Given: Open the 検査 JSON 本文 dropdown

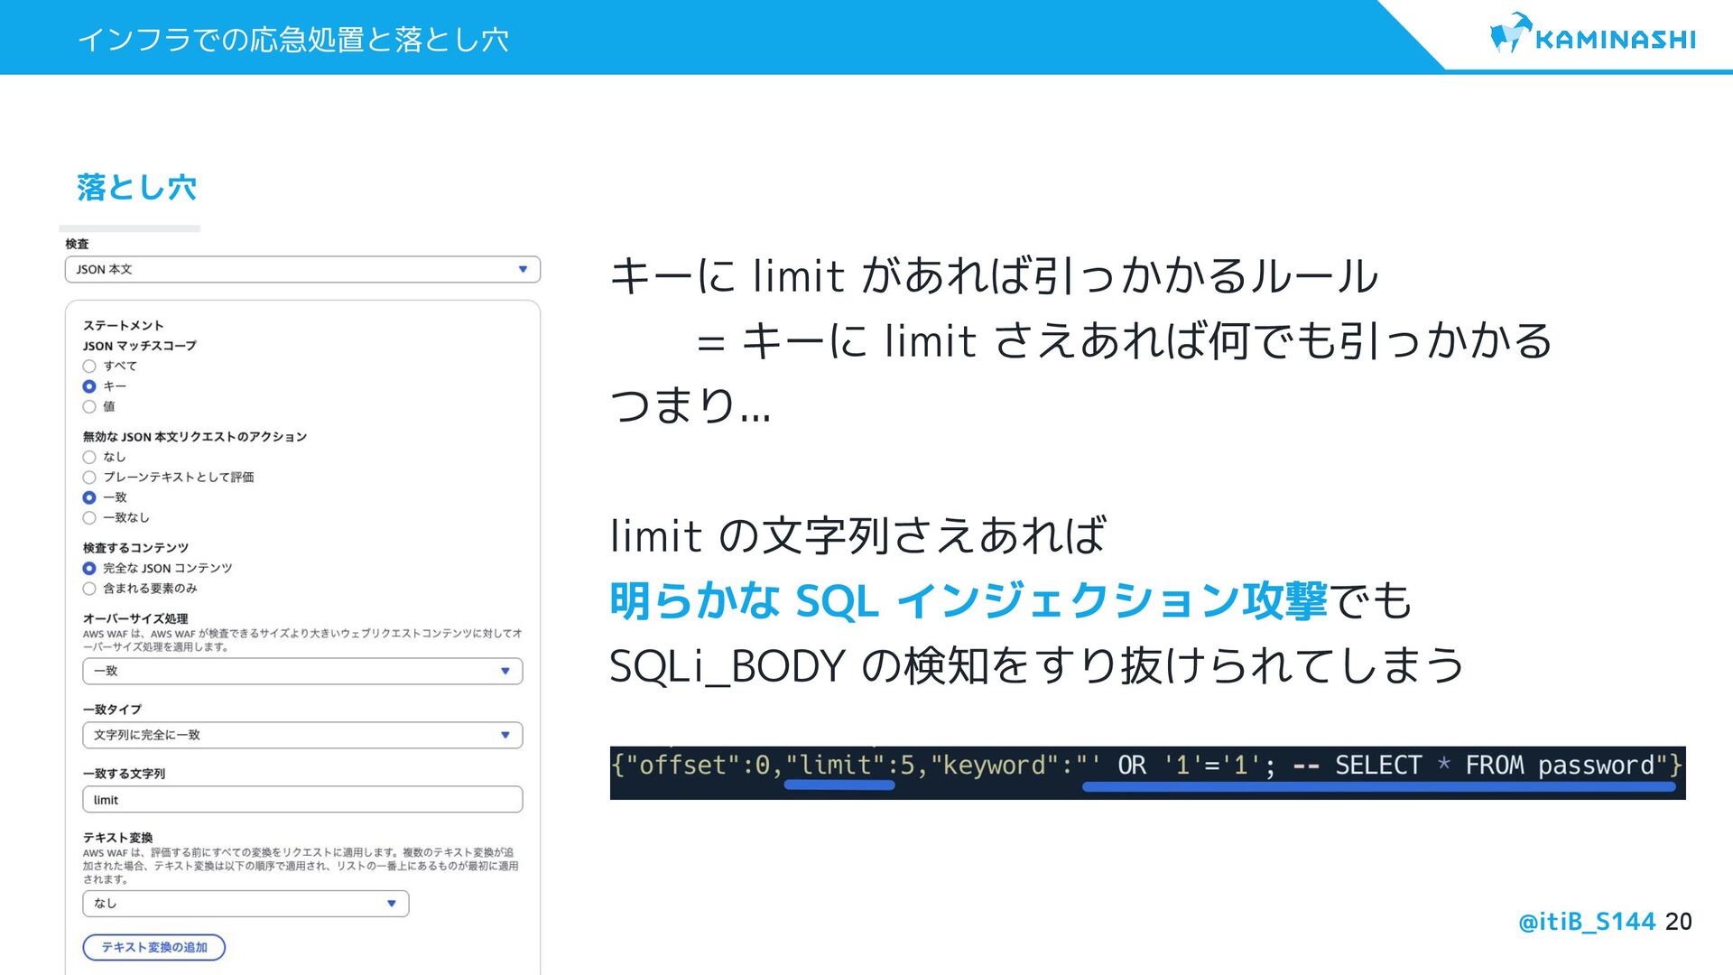Looking at the screenshot, I should coord(302,269).
